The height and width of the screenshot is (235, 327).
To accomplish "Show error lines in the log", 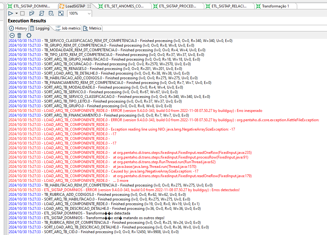I will [x=12, y=35].
